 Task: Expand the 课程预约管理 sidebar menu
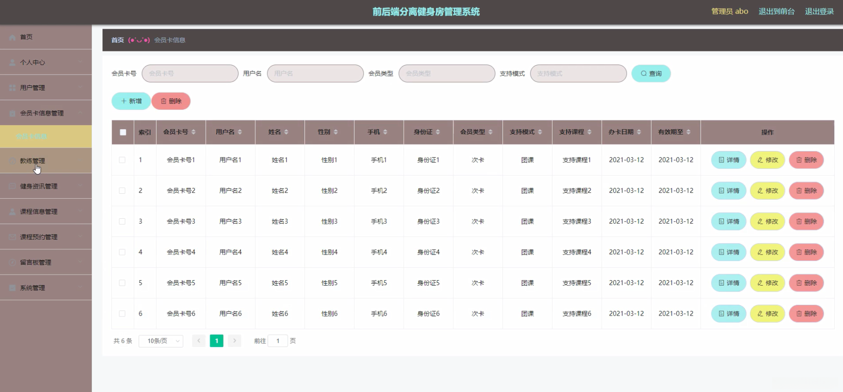pos(46,237)
